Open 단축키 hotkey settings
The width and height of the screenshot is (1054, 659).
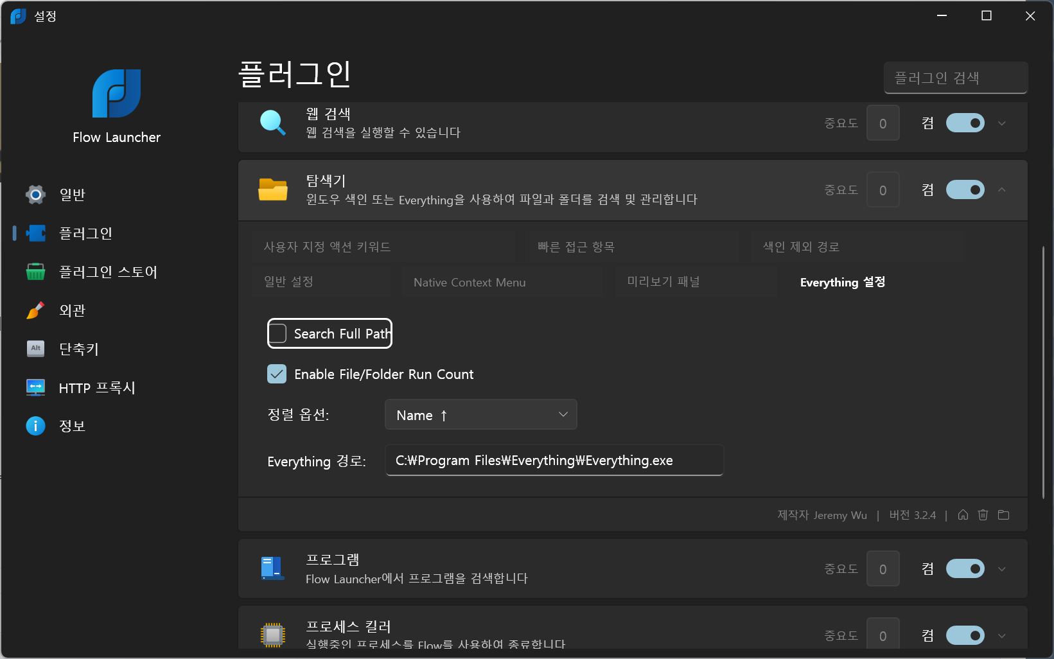click(78, 349)
